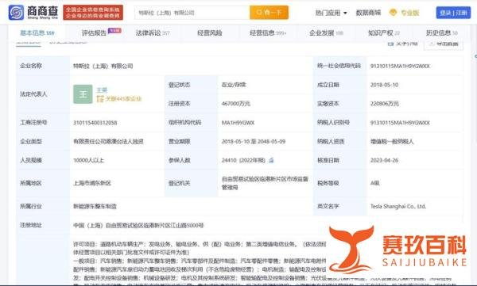Select the business term 2018-05-10 至 2048-05-09
This screenshot has height=286, width=477.
(254, 141)
